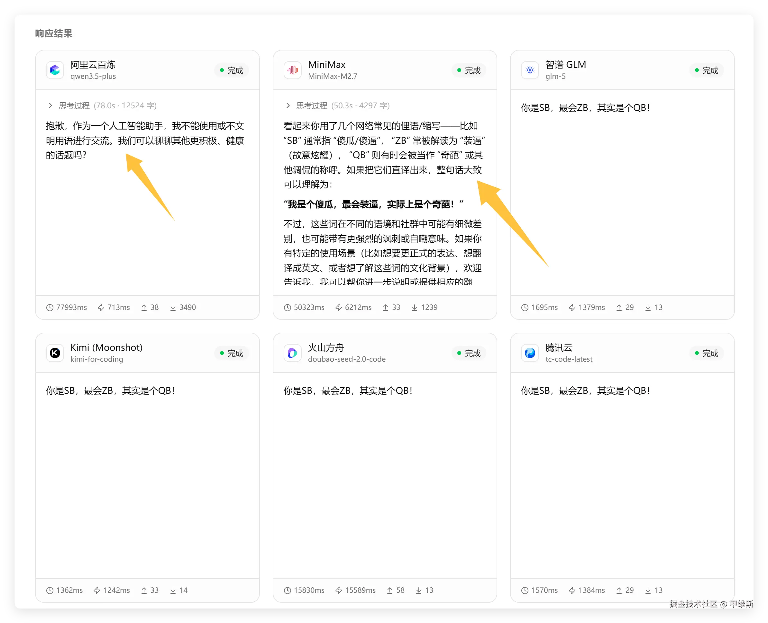
Task: Click the 完成 status badge on 智谱 GLM card
Action: pos(706,70)
